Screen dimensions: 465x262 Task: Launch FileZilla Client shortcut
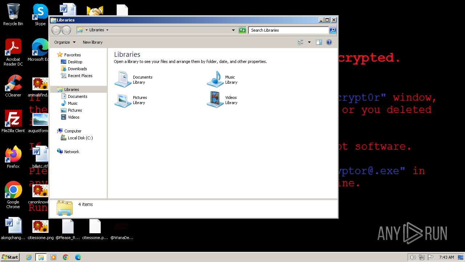[13, 122]
